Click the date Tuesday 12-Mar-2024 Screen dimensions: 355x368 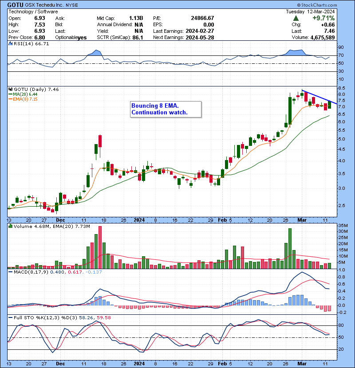click(x=310, y=12)
